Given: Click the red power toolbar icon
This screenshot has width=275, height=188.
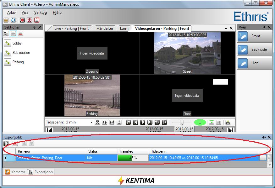Looking at the screenshot, I should point(30,20).
